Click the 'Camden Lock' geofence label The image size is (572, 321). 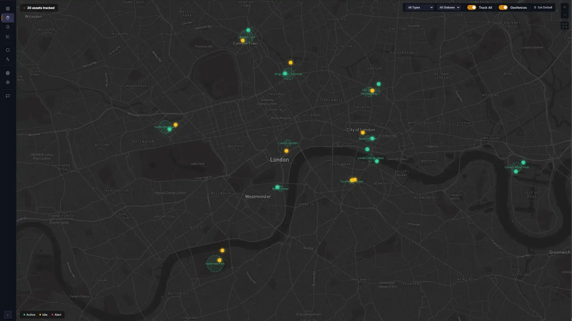246,37
